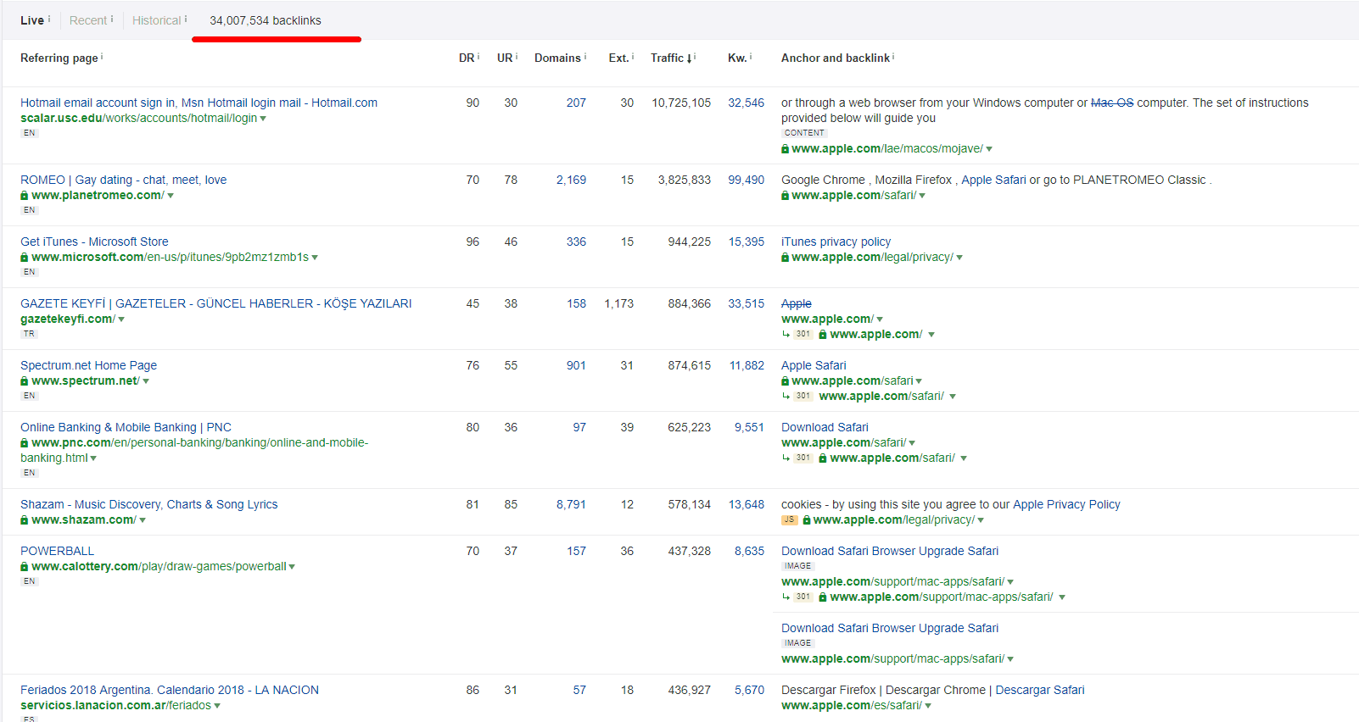Open the Feriados 2018 Argentina LA NACION link
Screen dimensions: 1359x722
[x=170, y=690]
